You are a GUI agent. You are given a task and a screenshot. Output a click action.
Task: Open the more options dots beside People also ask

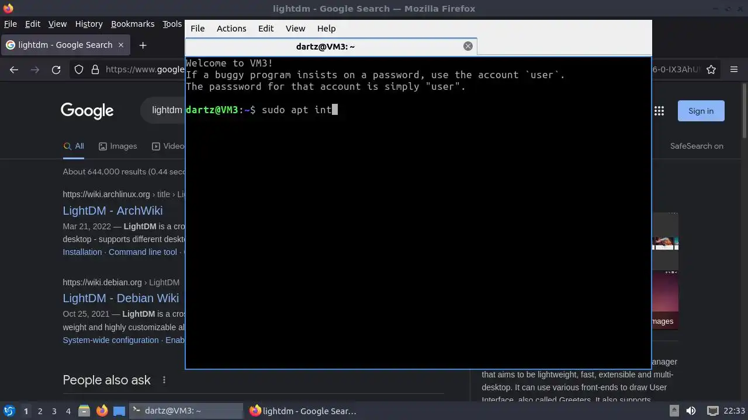pos(164,380)
